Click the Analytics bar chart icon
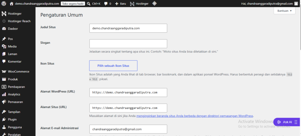 4,94
